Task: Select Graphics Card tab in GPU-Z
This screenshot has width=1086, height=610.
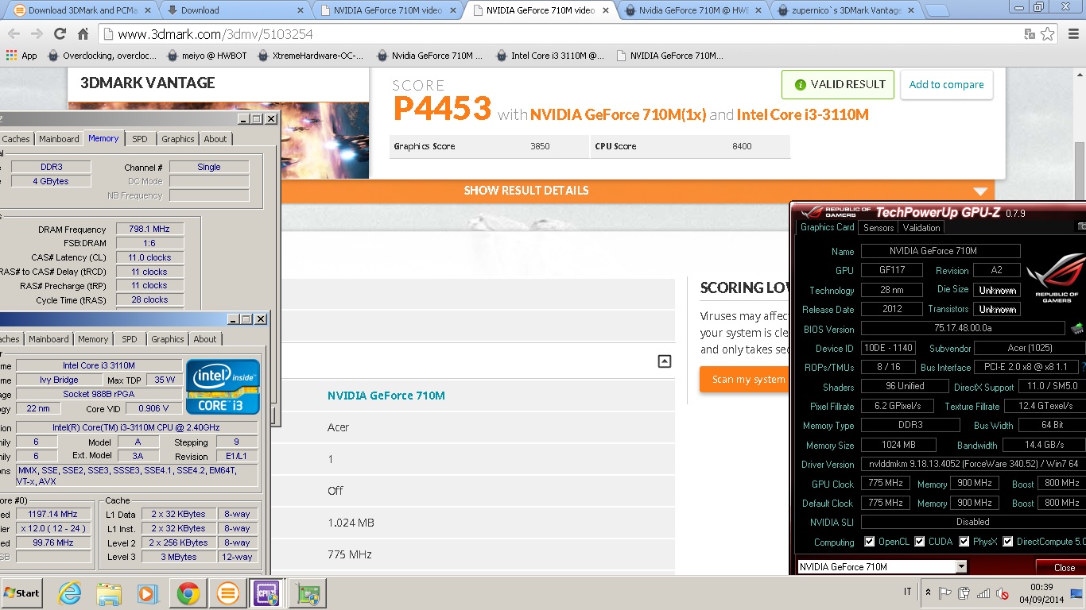Action: (x=827, y=227)
